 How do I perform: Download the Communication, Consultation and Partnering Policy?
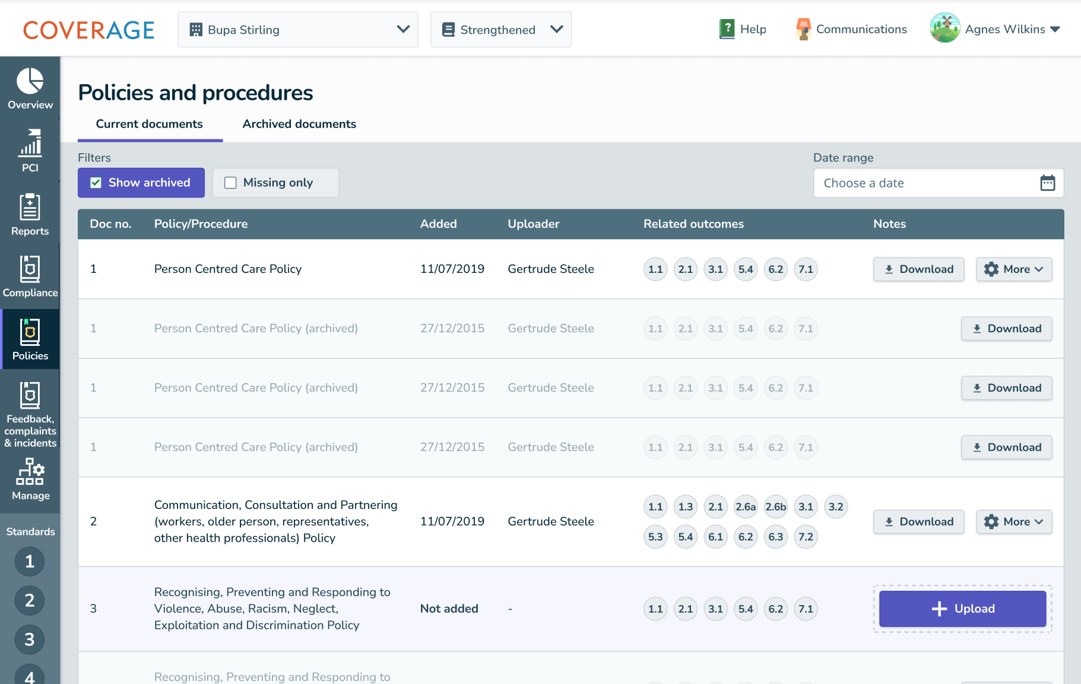918,522
